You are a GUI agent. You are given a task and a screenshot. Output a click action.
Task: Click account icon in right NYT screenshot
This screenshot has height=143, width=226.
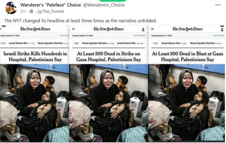(222, 29)
